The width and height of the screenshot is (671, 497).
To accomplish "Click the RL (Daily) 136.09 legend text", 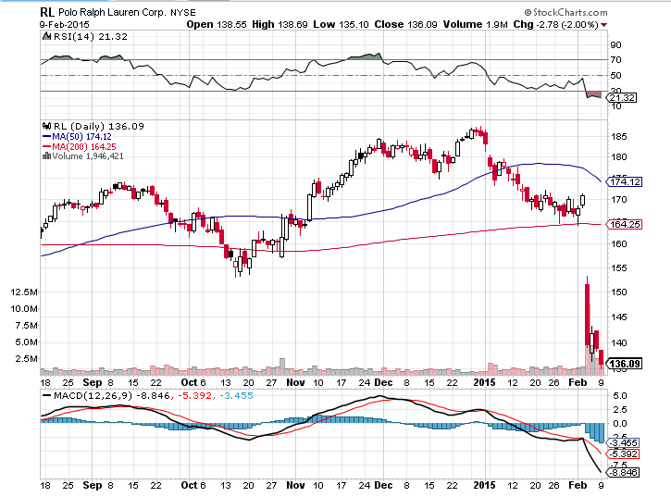I will coord(99,126).
